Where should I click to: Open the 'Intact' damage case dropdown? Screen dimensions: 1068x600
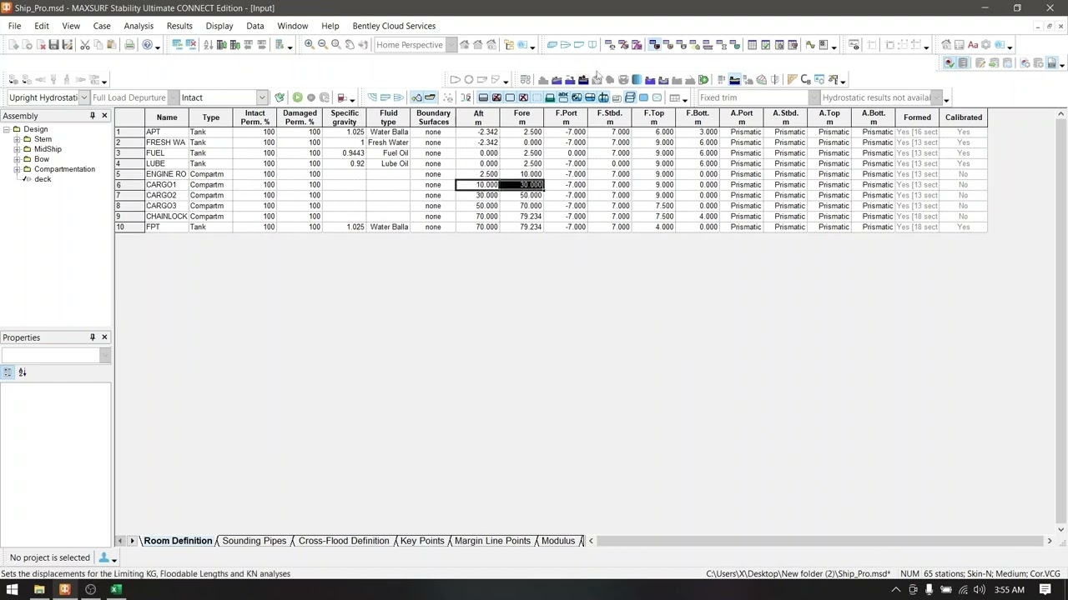point(262,97)
